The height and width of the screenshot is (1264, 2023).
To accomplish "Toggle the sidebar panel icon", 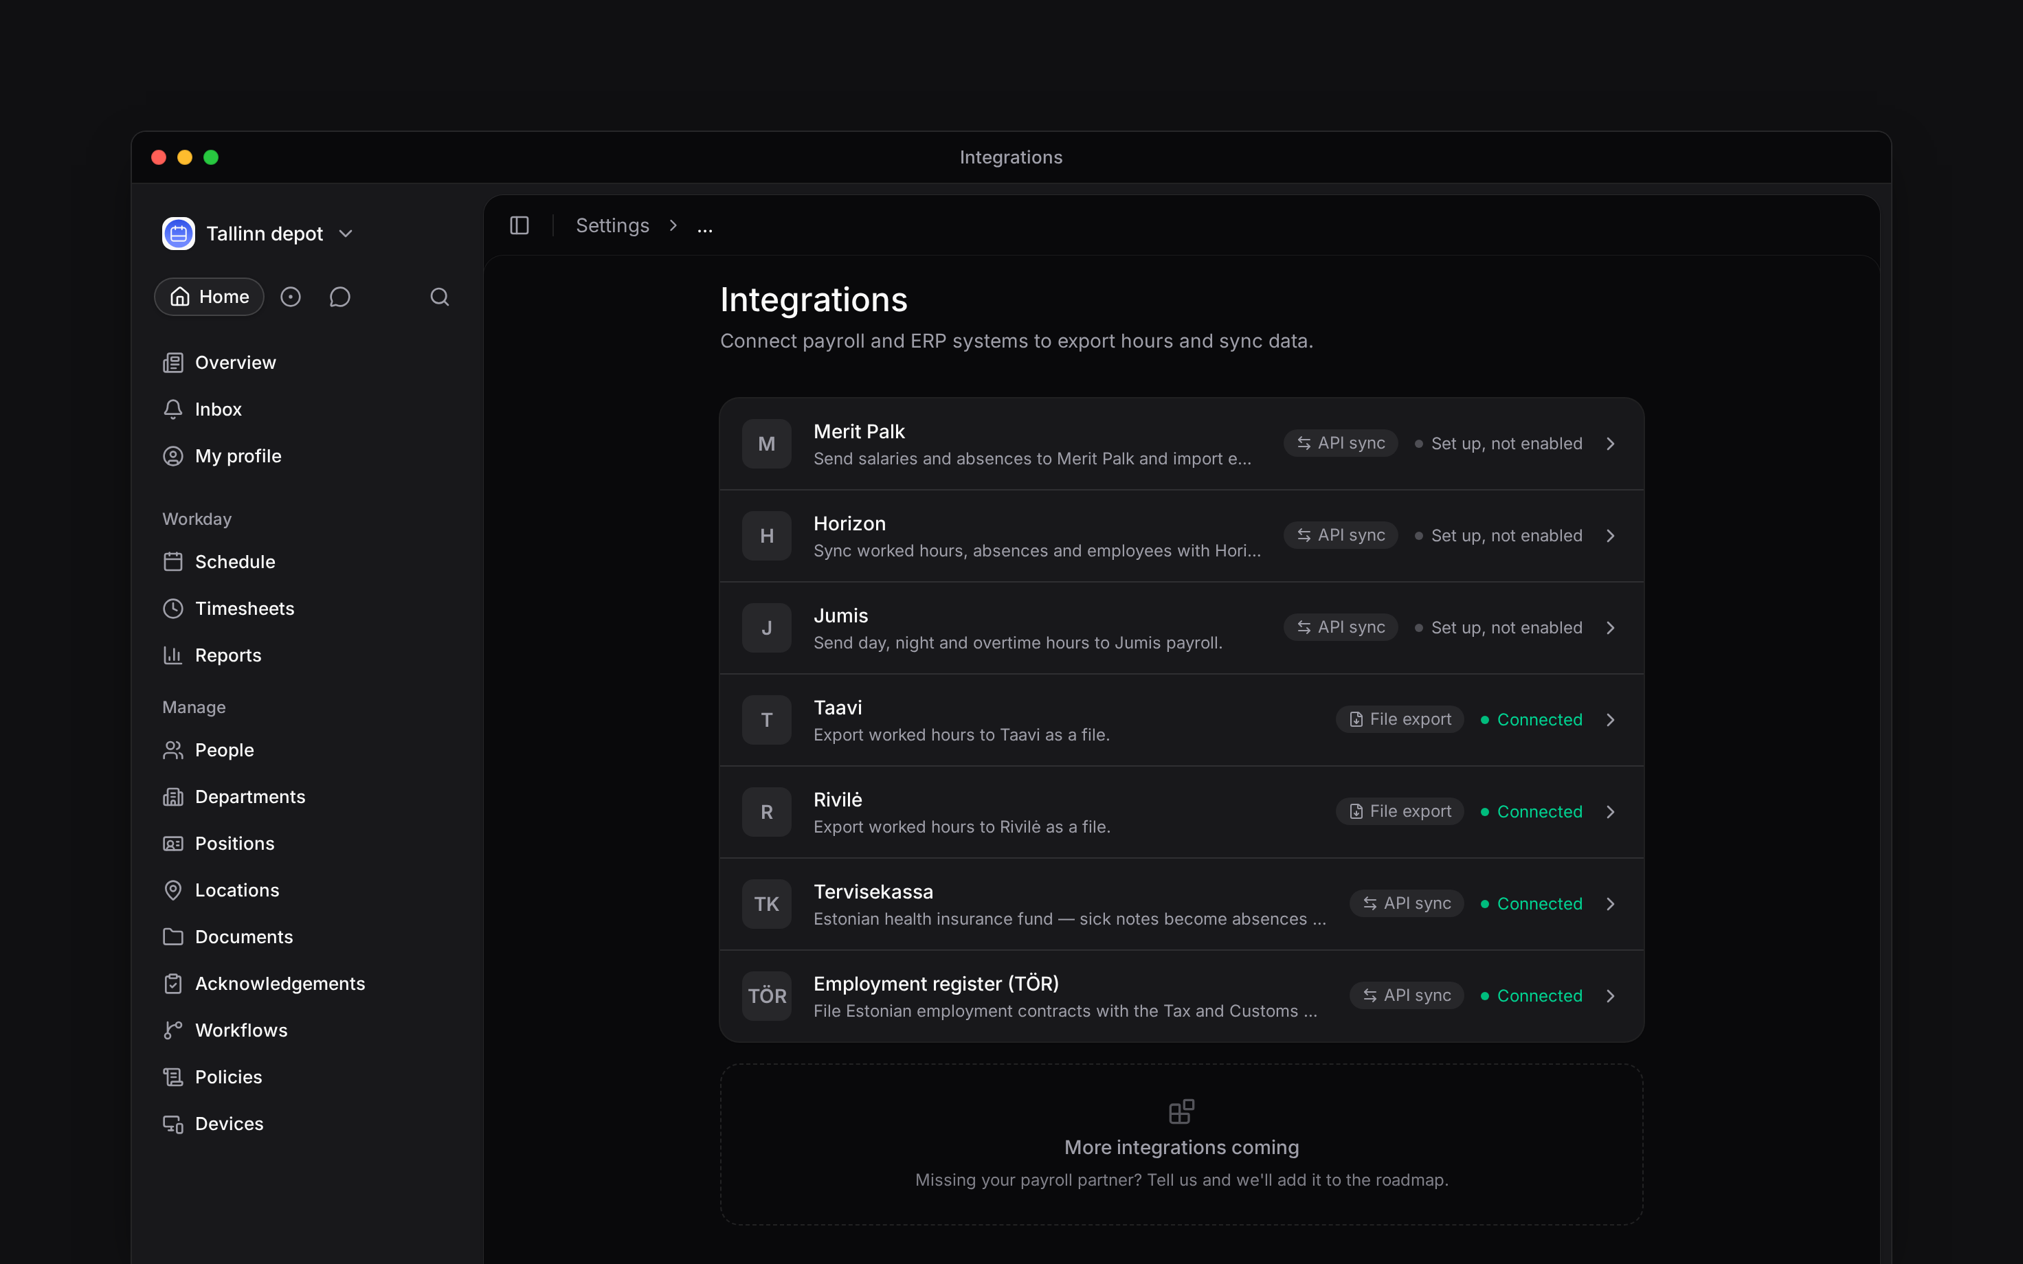I will click(x=519, y=226).
